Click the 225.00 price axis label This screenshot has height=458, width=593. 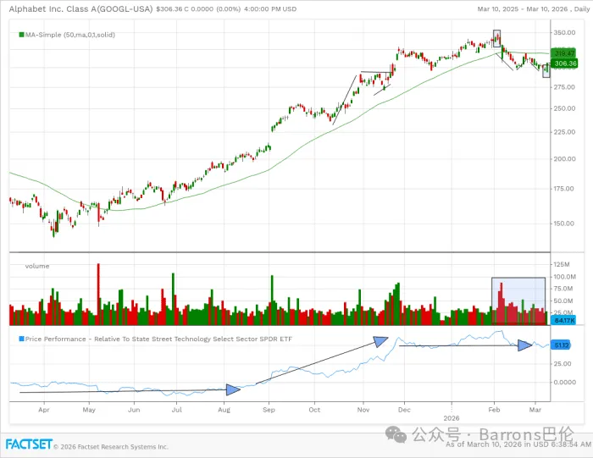point(565,132)
